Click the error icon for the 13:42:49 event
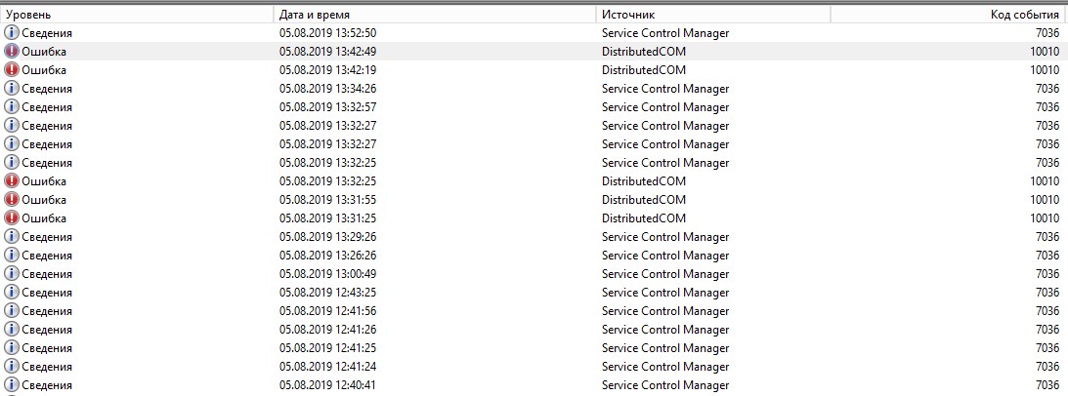1068x396 pixels. [12, 52]
